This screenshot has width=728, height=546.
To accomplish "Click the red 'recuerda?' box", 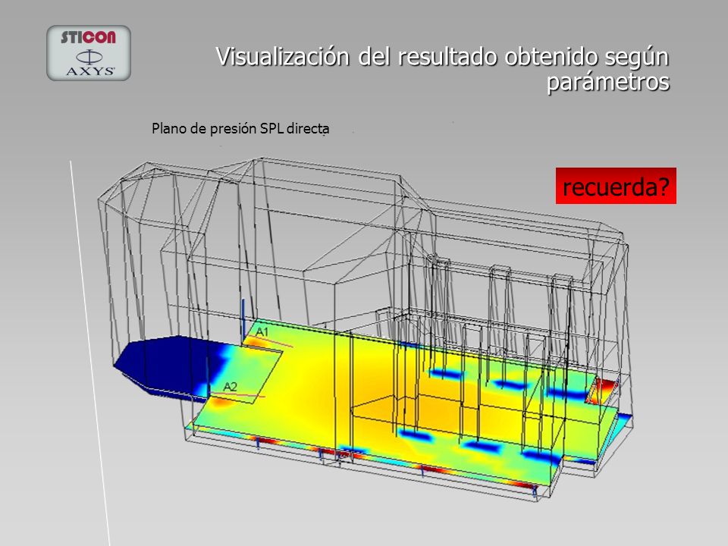I will pos(616,186).
